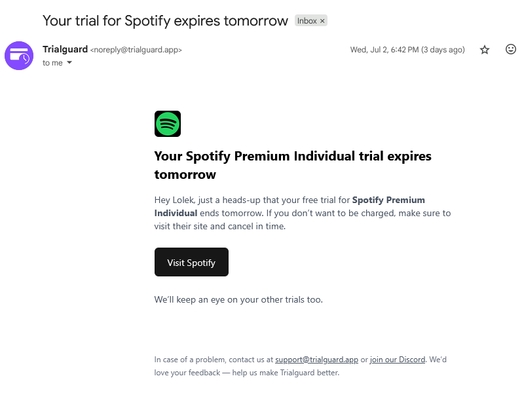Click the "to me" recipient text
The image size is (524, 393).
[52, 63]
